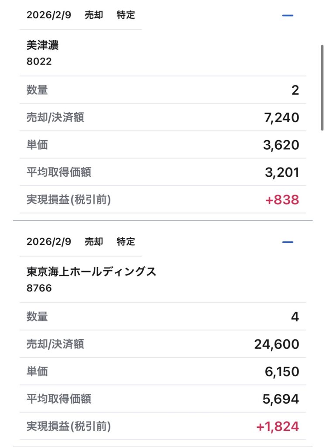Select stock code 8766
Screen dimensions: 326x447
[39, 288]
